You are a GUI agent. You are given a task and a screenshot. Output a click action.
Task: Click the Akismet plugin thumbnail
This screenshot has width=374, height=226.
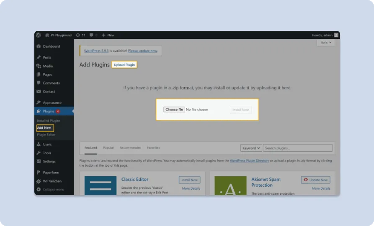[x=230, y=185]
